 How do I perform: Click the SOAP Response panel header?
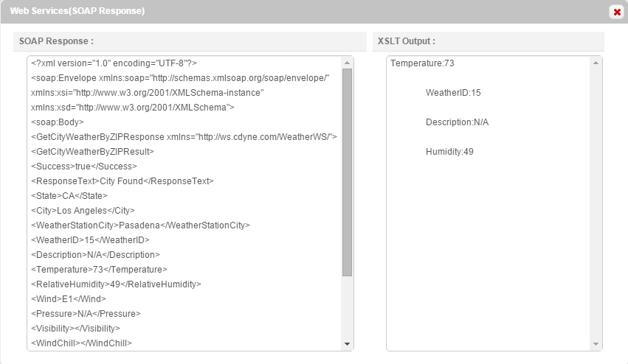click(190, 41)
